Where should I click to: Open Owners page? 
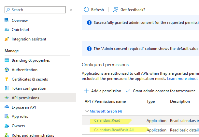18,126
